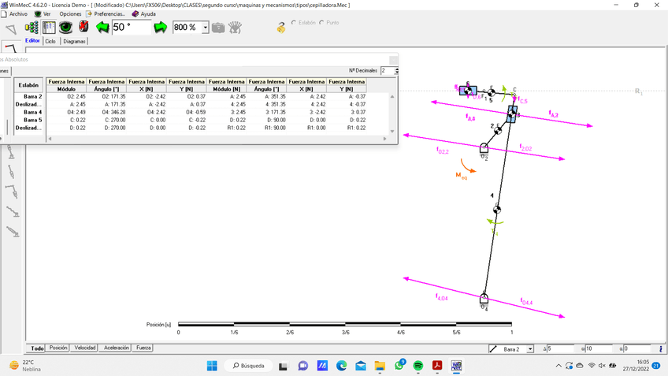Click the red stop icon in toolbar
The height and width of the screenshot is (376, 668).
[83, 28]
